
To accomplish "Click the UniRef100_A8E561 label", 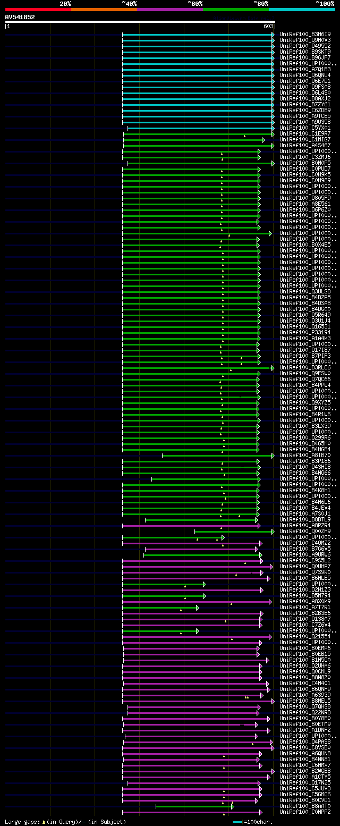I will coord(305,204).
